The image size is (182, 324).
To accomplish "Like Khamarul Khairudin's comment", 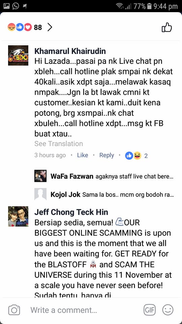I will [83, 155].
